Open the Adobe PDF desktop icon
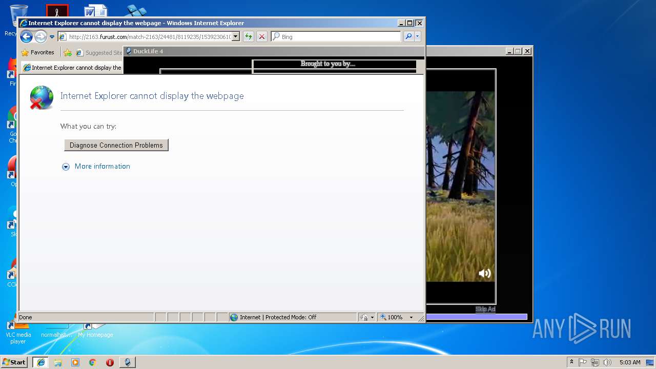Screen dimensions: 656x369 (57, 11)
